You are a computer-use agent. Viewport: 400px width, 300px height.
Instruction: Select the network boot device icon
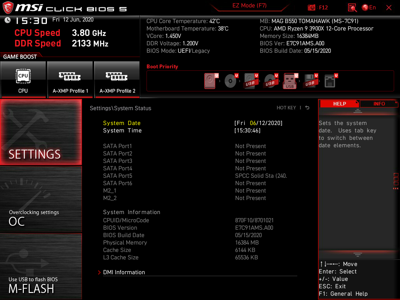click(x=330, y=81)
